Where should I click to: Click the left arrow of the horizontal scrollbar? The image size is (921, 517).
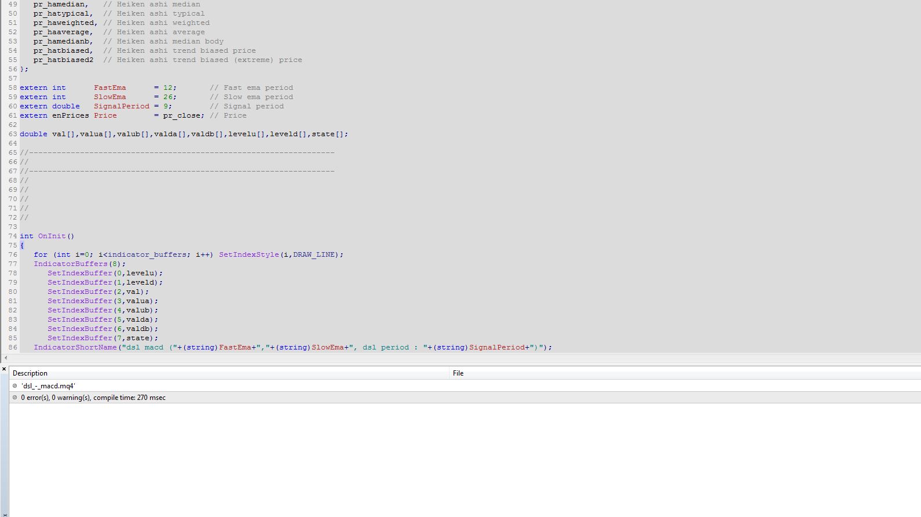pos(6,358)
